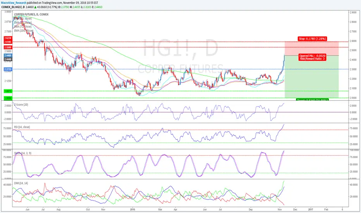The height and width of the screenshot is (213, 361).
Task: Click the 3.0000 value on left price scale
Action: coord(8,12)
